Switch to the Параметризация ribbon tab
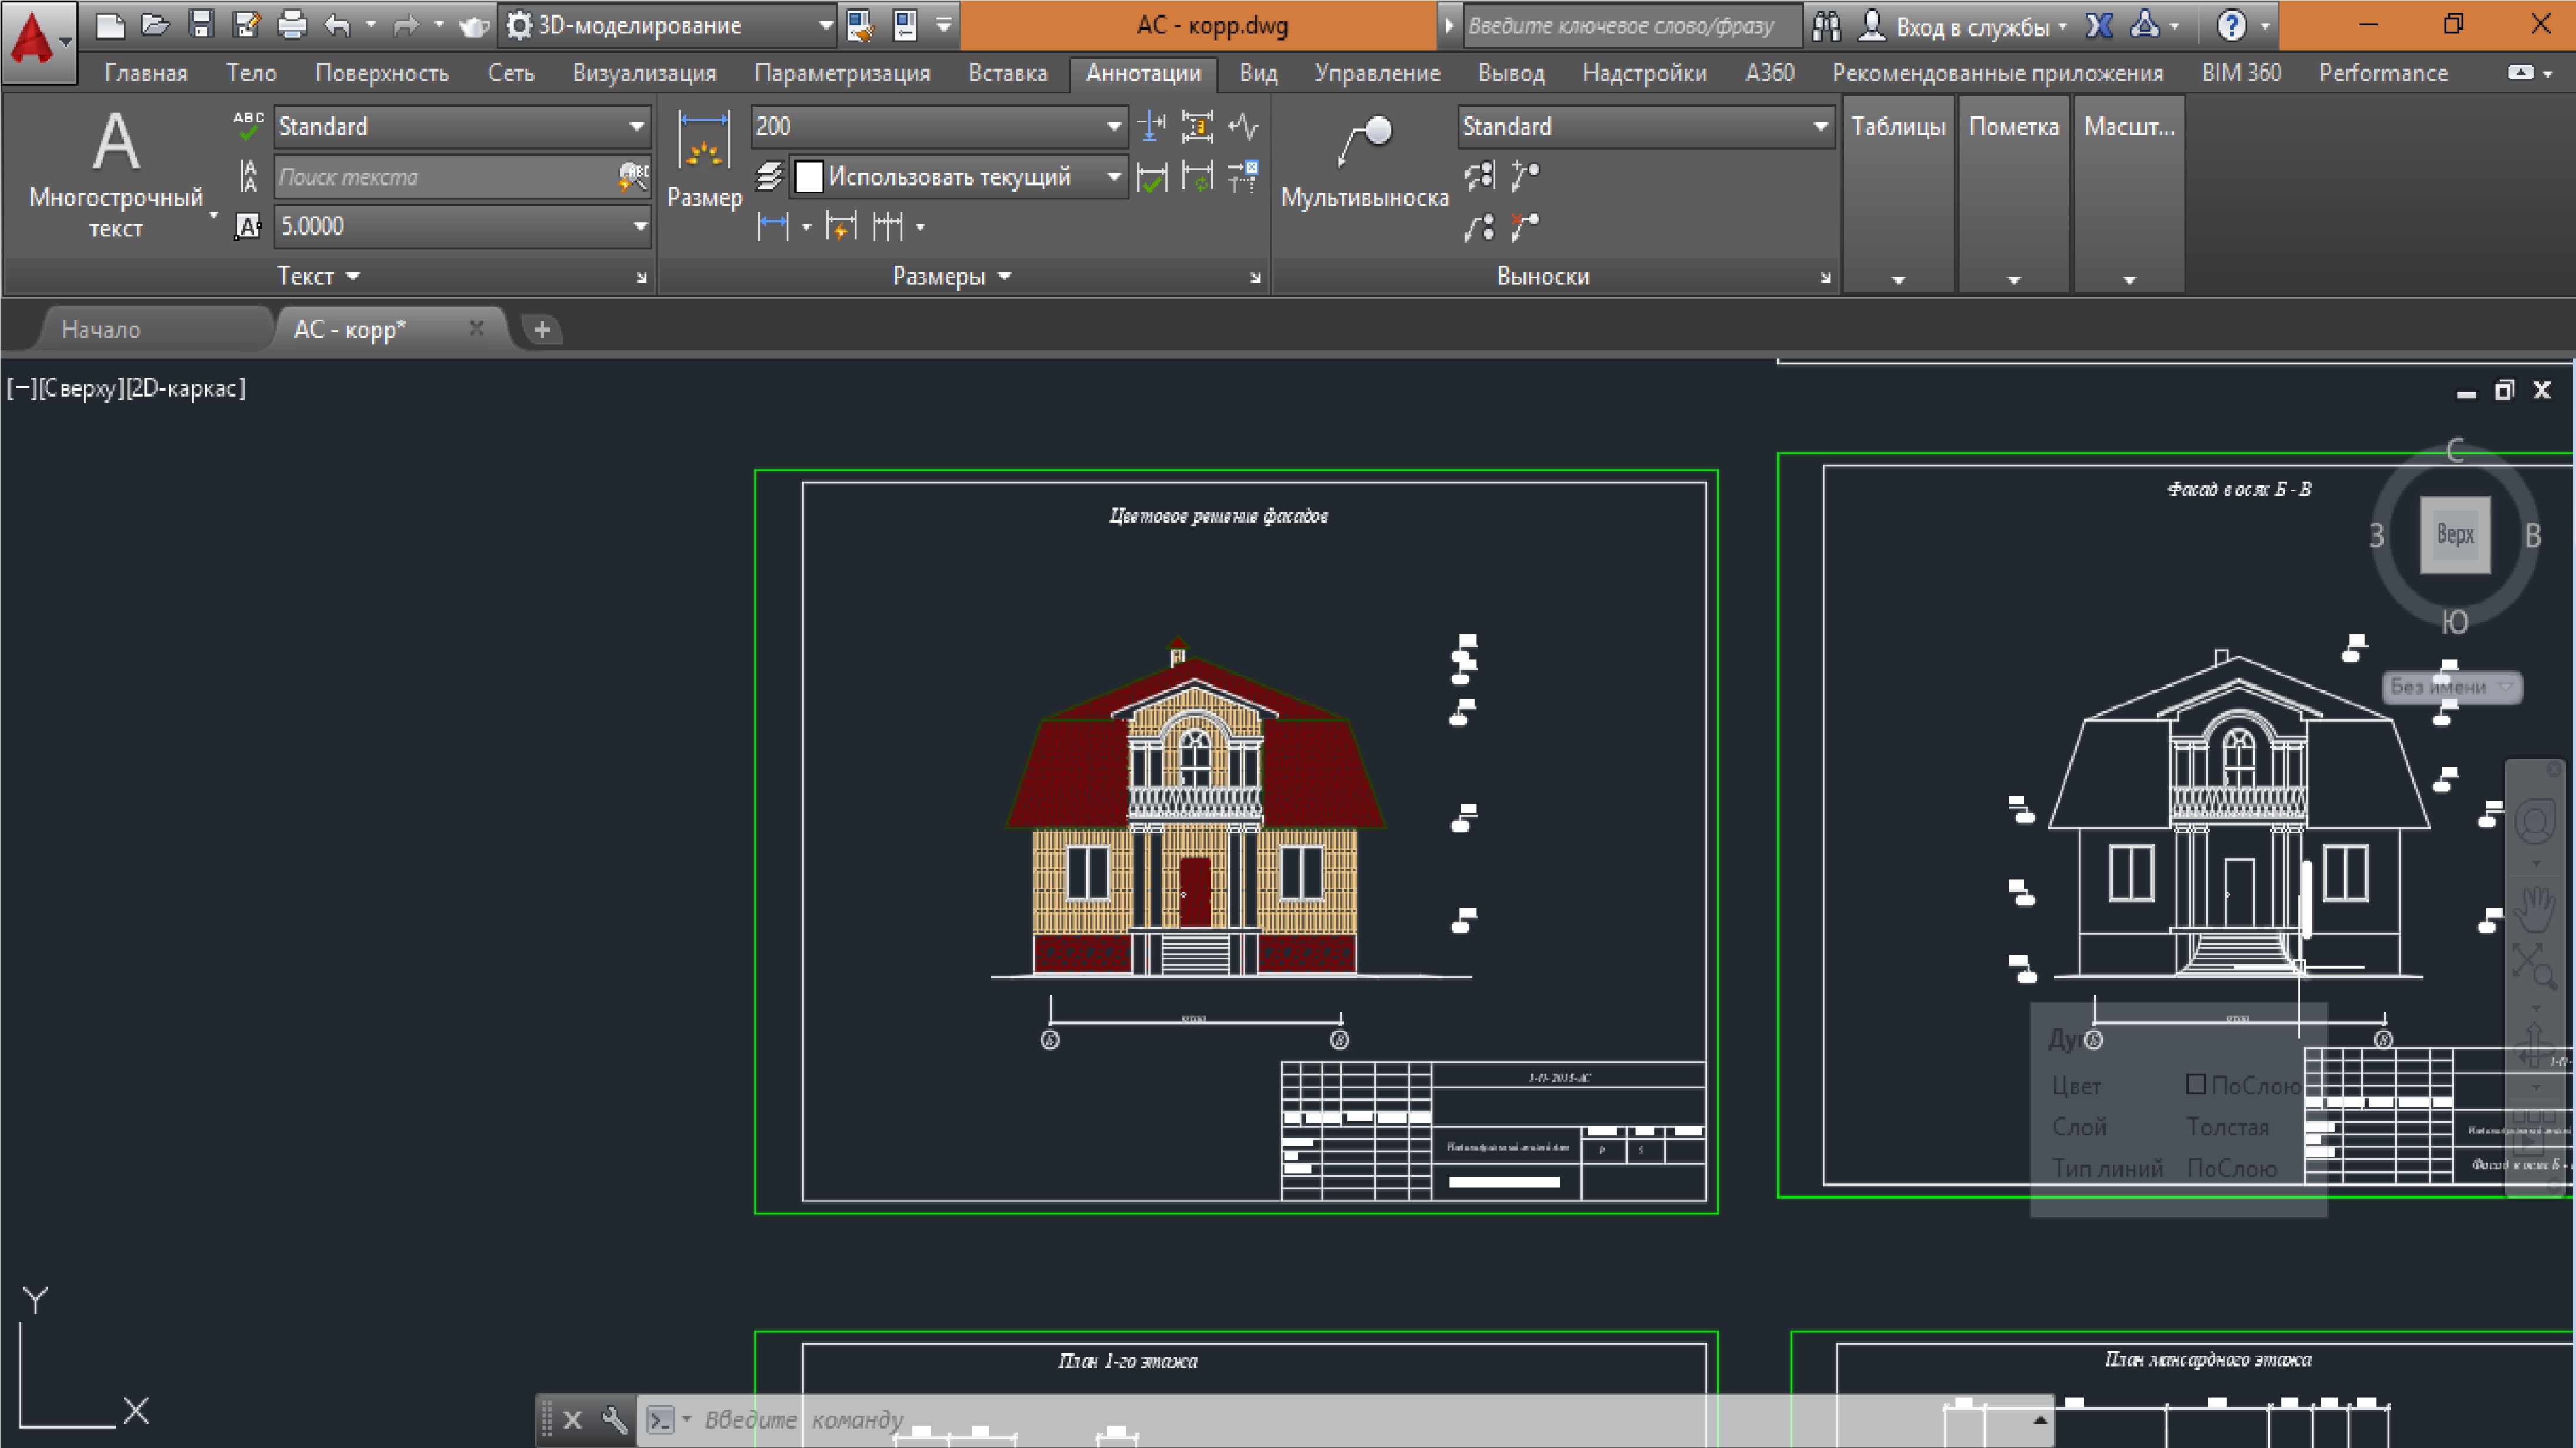The width and height of the screenshot is (2576, 1448). (842, 73)
